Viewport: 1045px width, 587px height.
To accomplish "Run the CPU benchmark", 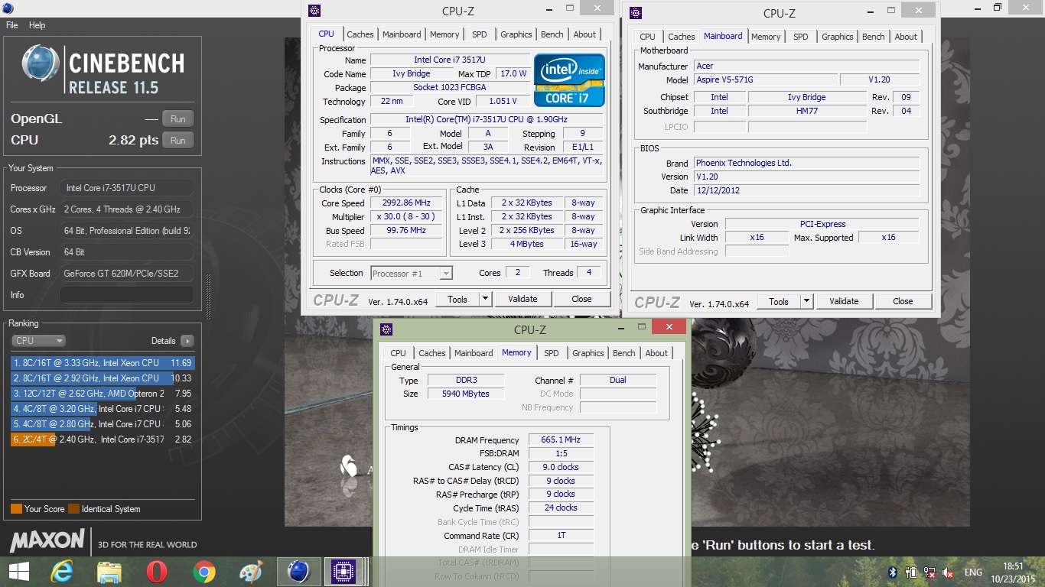I will coord(177,140).
